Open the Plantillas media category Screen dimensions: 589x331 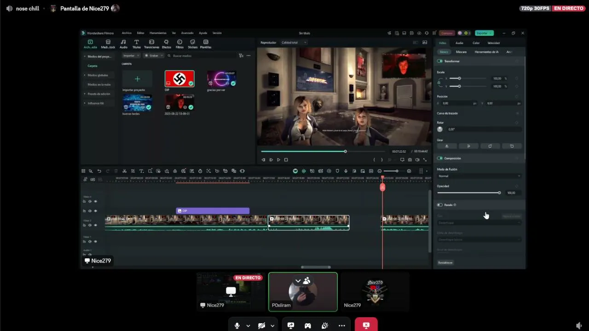point(206,44)
